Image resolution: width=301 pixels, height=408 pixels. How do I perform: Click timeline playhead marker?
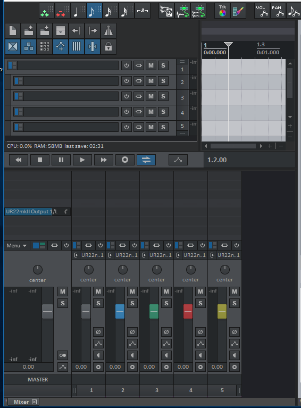[229, 44]
